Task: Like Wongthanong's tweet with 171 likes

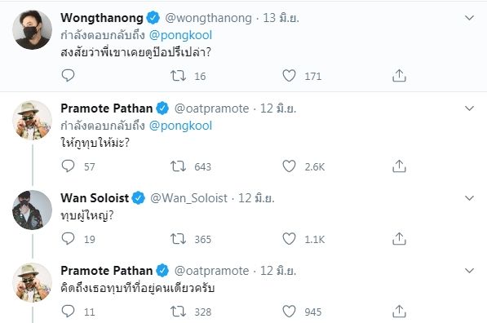Action: click(289, 76)
